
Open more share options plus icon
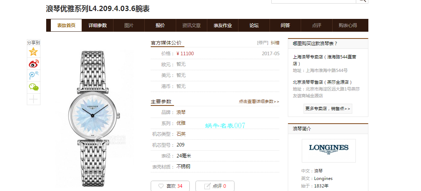(x=34, y=99)
